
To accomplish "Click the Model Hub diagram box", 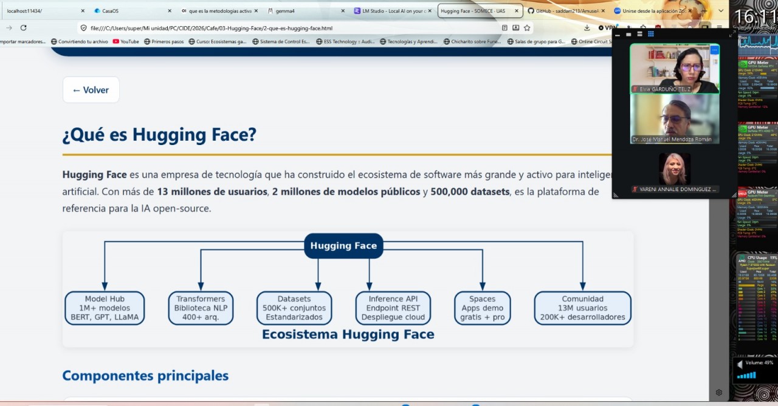I will click(105, 308).
